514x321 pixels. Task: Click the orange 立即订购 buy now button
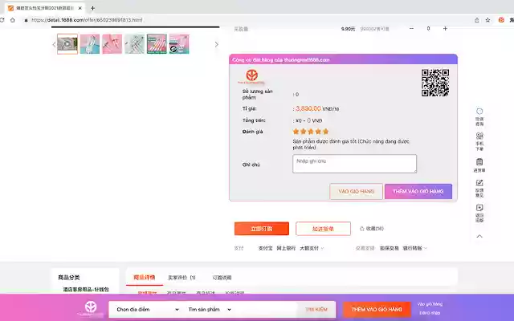262,229
